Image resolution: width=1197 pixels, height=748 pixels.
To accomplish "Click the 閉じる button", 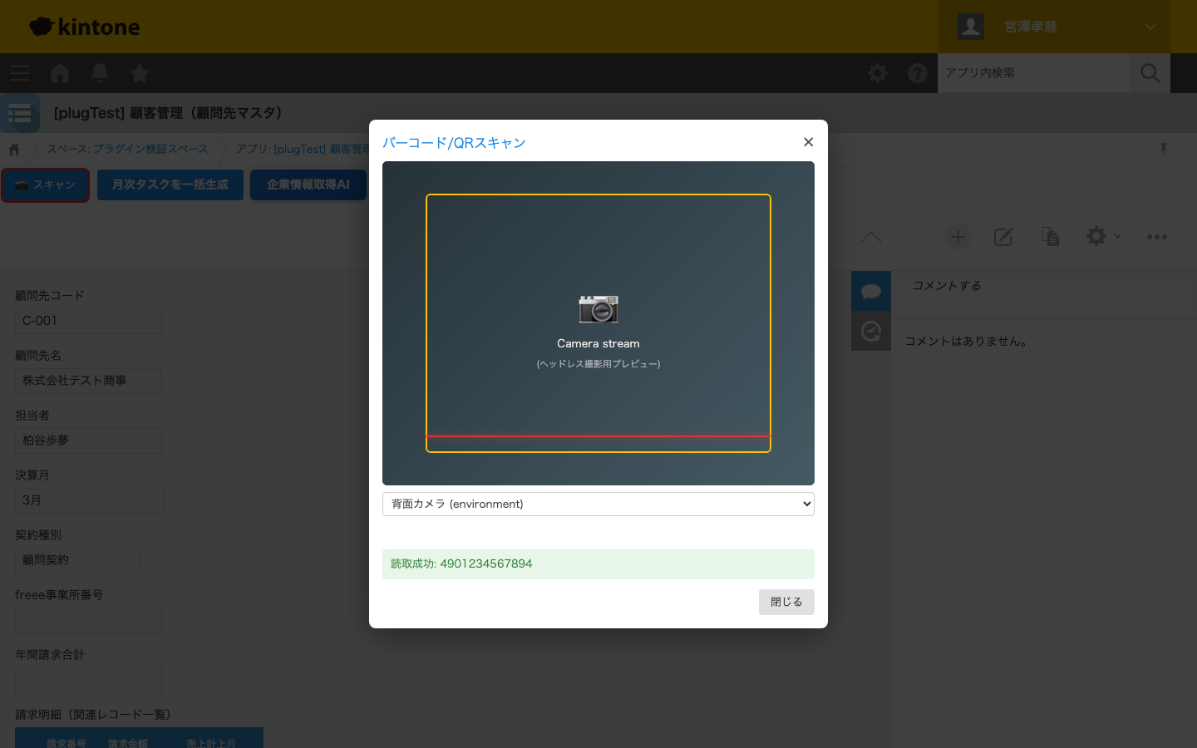I will [x=786, y=602].
